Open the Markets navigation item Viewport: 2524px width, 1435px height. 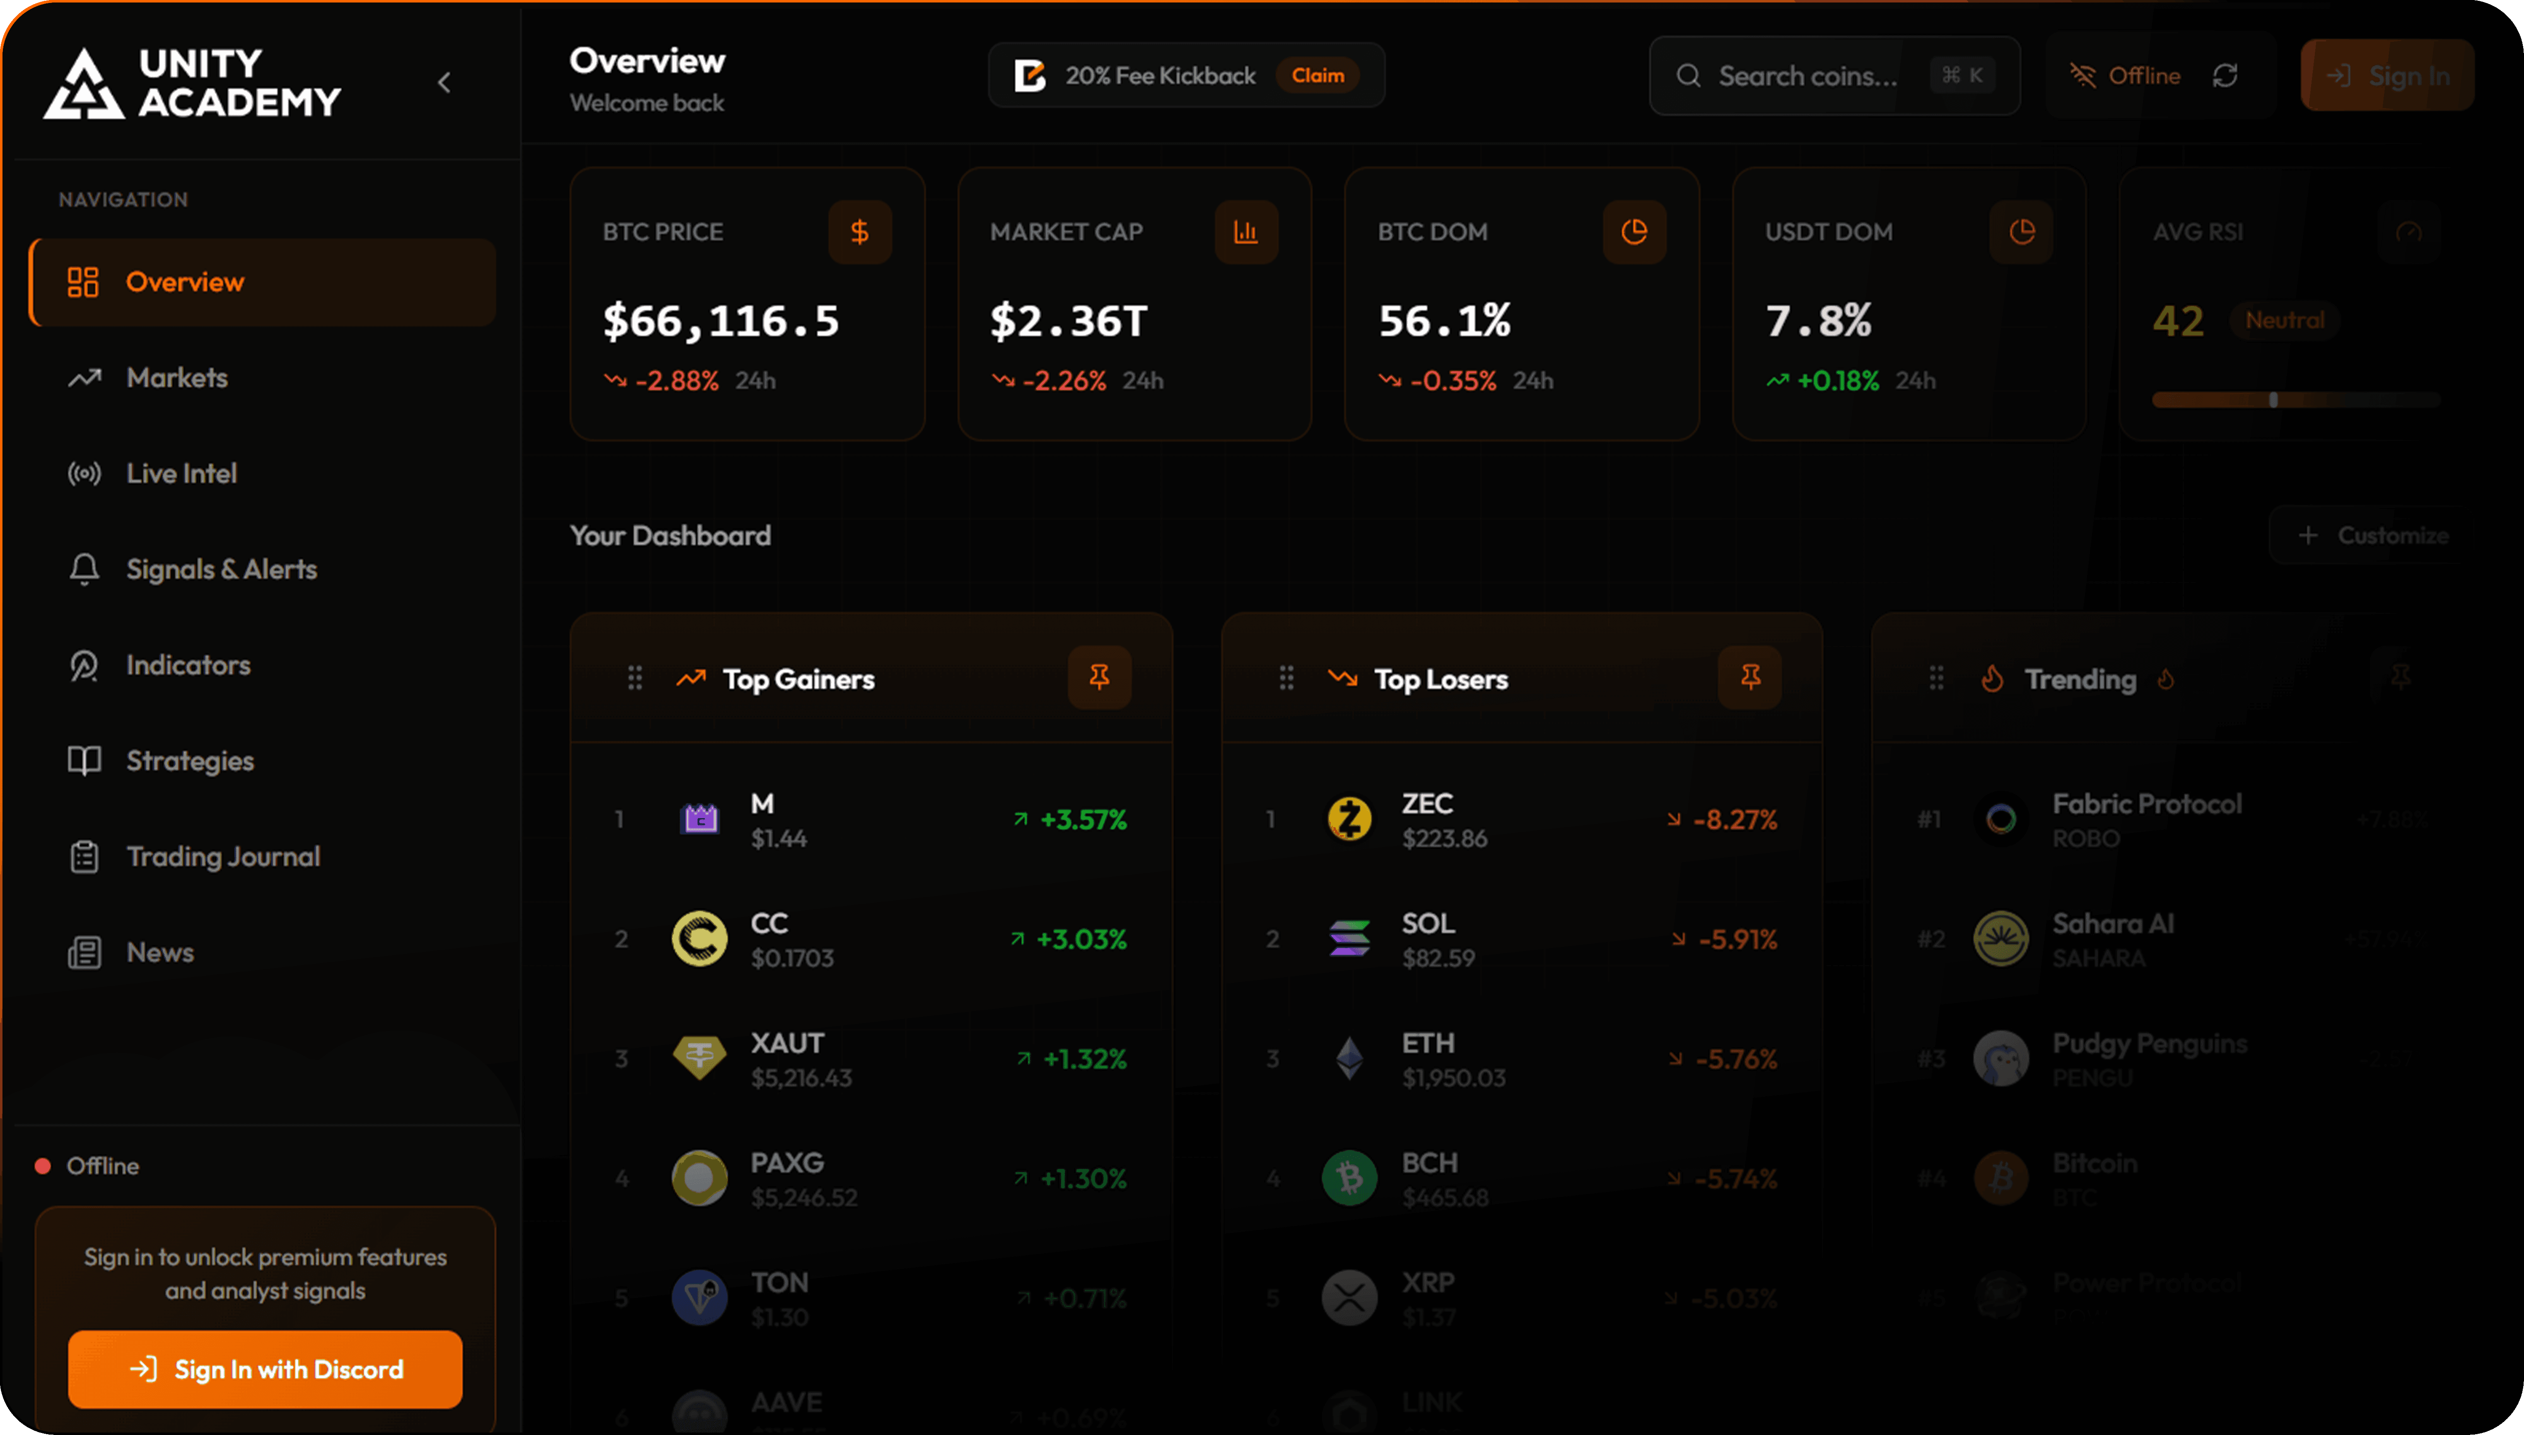coord(177,378)
